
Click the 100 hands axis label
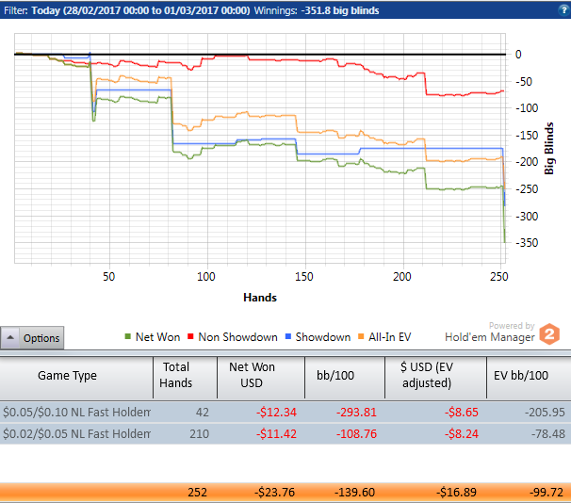click(206, 277)
